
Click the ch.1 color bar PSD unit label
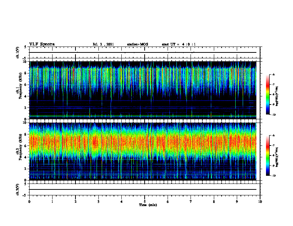[x=277, y=96]
